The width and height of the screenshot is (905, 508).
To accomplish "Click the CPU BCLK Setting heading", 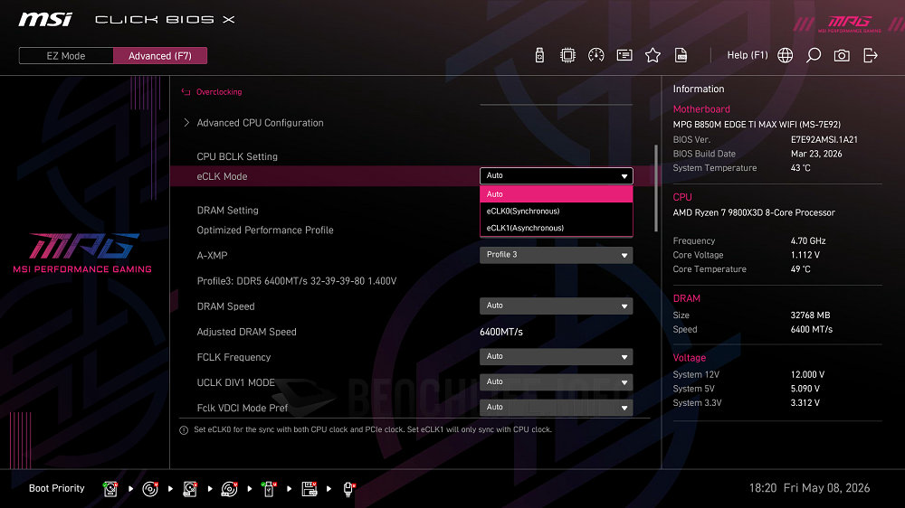I will click(237, 157).
